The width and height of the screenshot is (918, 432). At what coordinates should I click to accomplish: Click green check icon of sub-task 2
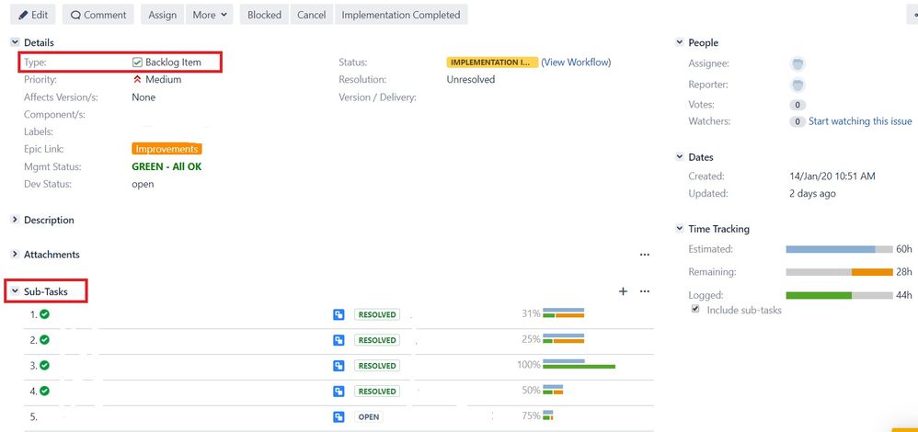pos(44,339)
